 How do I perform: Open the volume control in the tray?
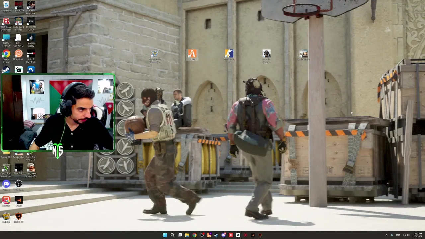coord(408,235)
